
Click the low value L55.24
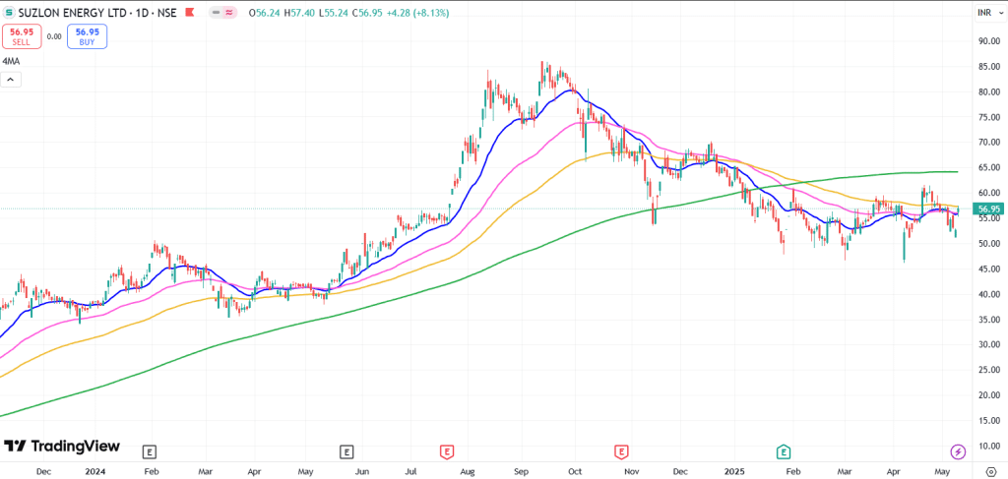(x=332, y=13)
